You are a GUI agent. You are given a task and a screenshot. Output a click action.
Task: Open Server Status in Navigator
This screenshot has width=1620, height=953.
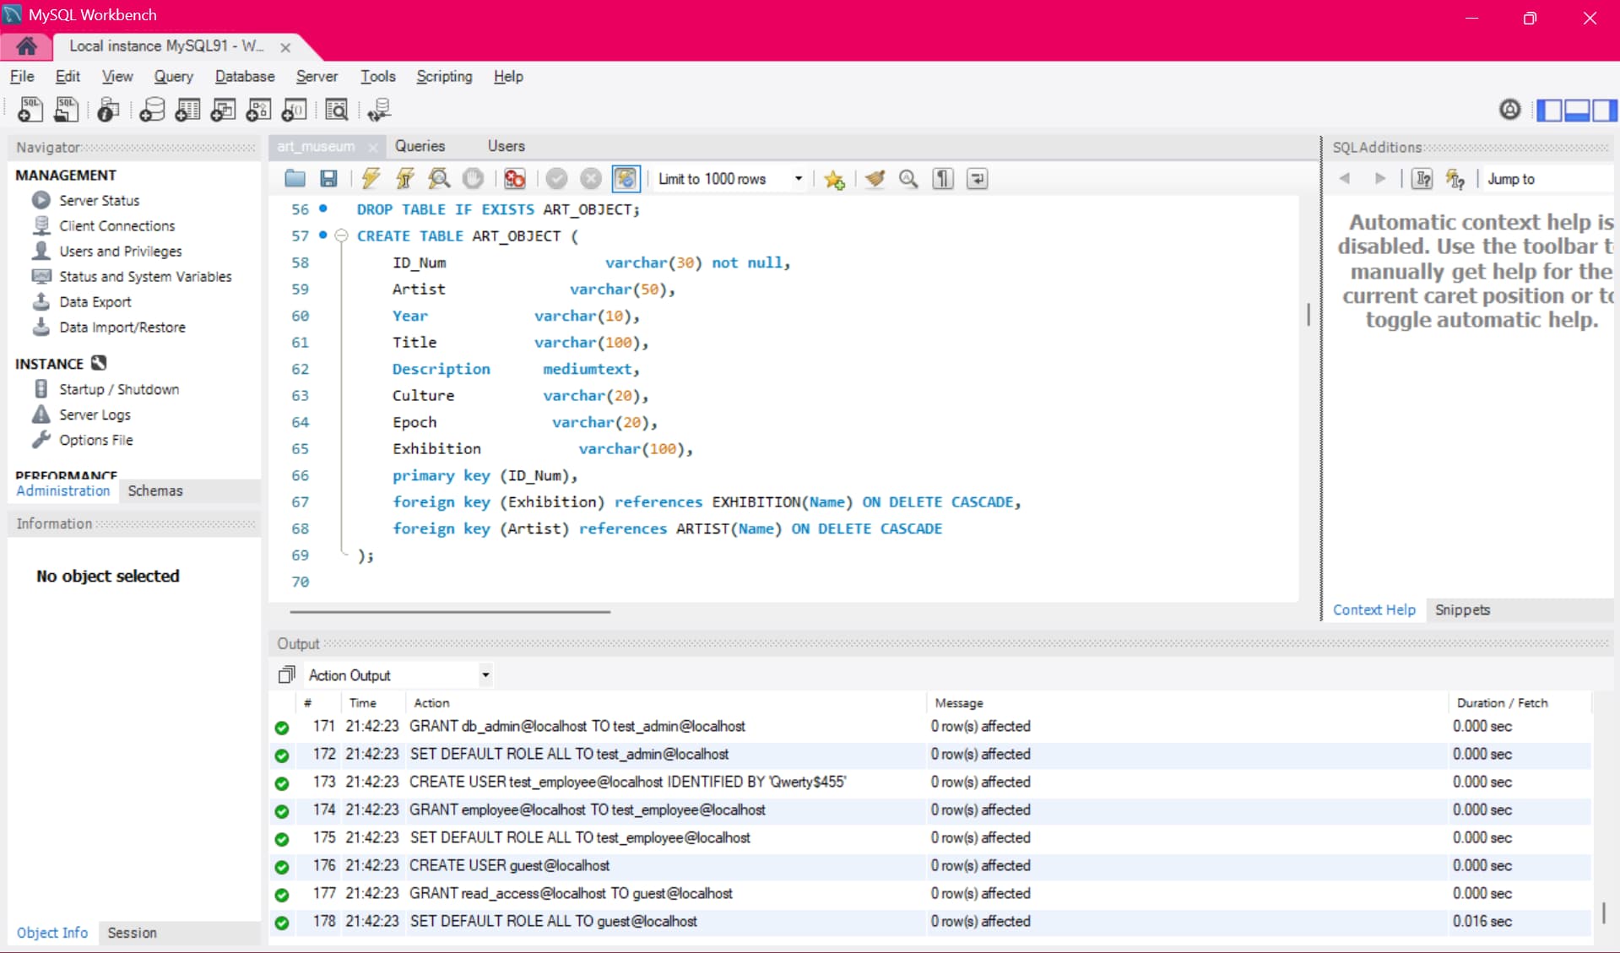click(99, 200)
